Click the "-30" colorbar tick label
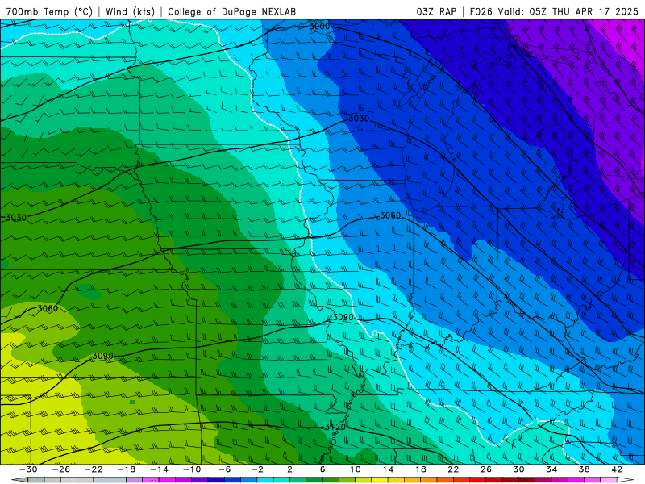 point(28,469)
